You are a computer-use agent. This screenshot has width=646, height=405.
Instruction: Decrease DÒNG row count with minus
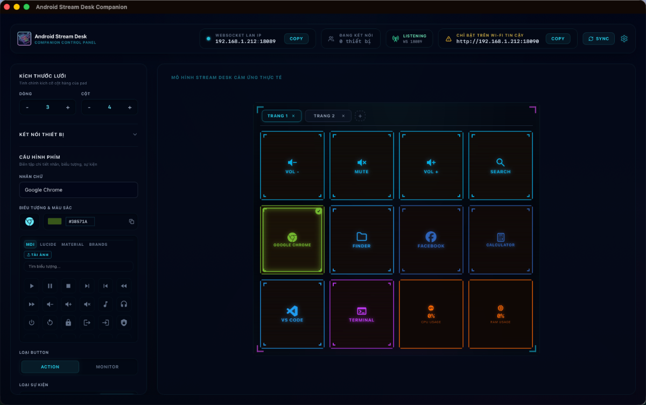click(x=27, y=107)
